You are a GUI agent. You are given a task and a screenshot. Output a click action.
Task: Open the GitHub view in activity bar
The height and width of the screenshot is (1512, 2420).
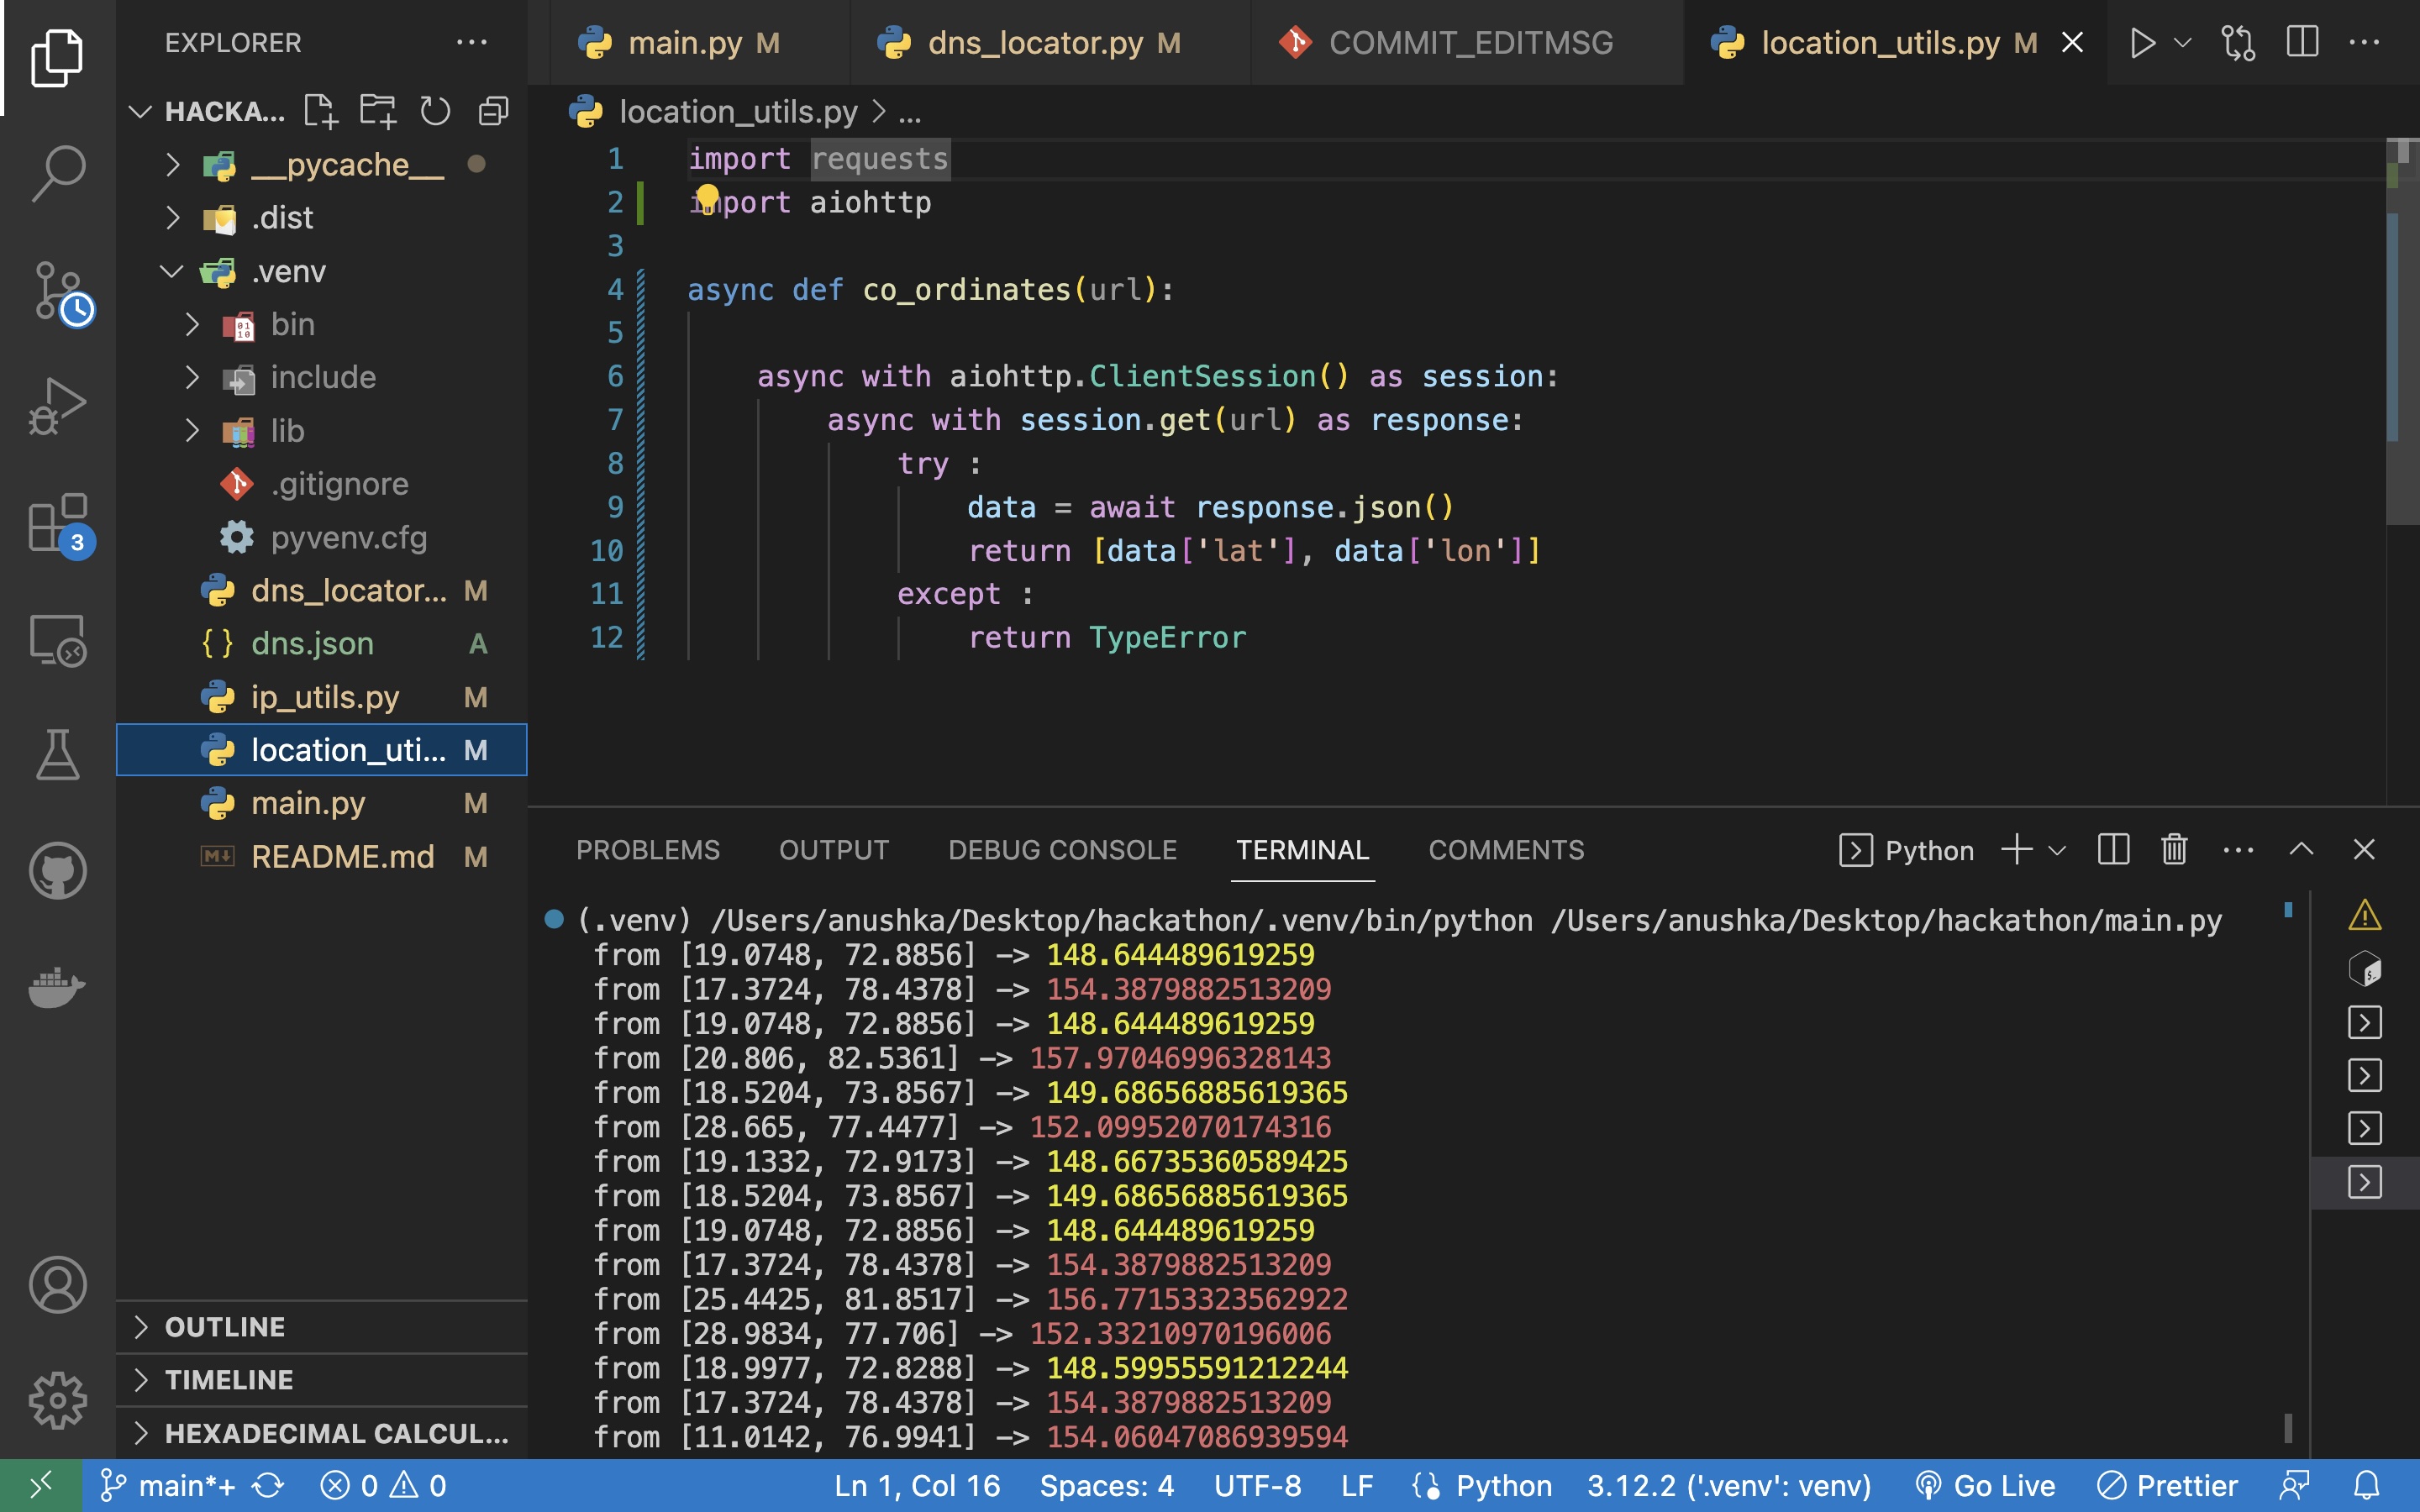coord(57,871)
